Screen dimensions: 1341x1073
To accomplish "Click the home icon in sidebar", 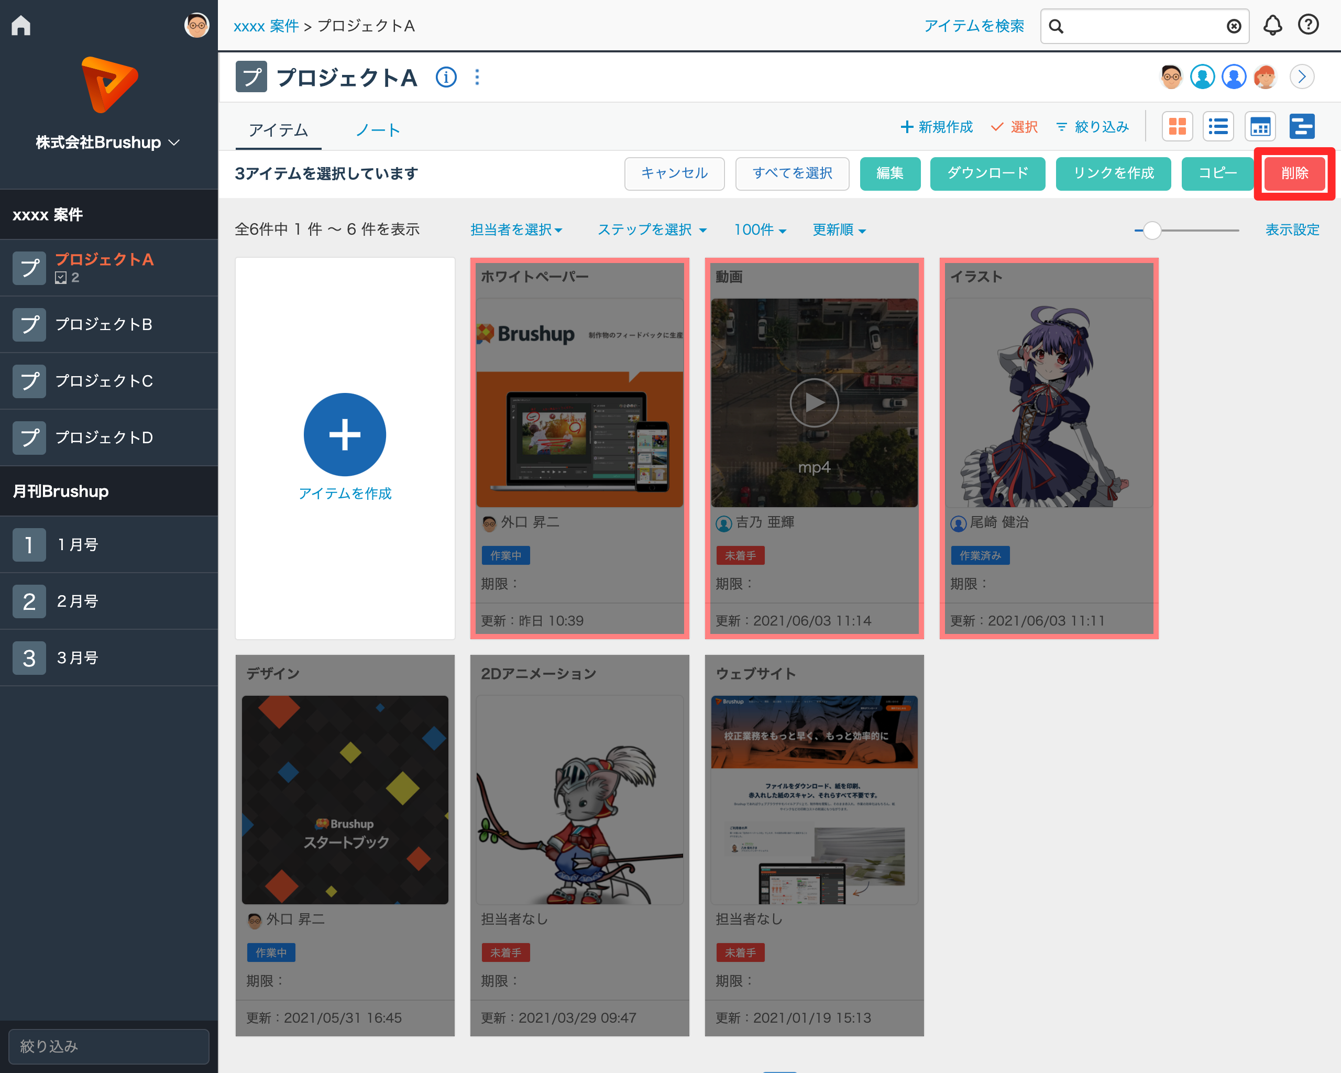I will point(21,26).
